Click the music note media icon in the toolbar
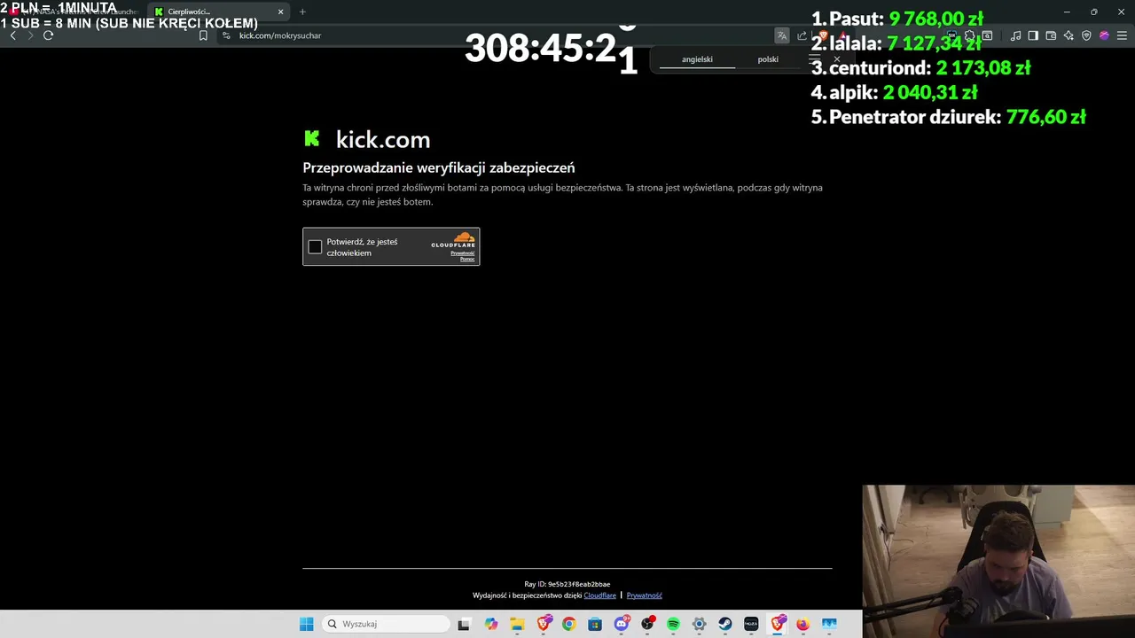 coord(1015,35)
